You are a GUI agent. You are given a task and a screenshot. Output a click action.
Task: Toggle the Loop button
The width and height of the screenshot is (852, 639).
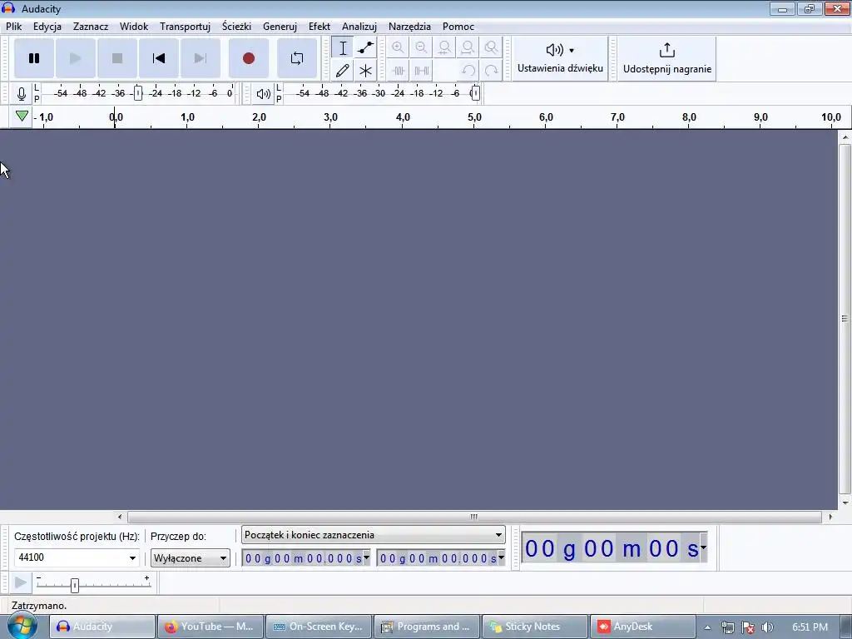click(297, 58)
